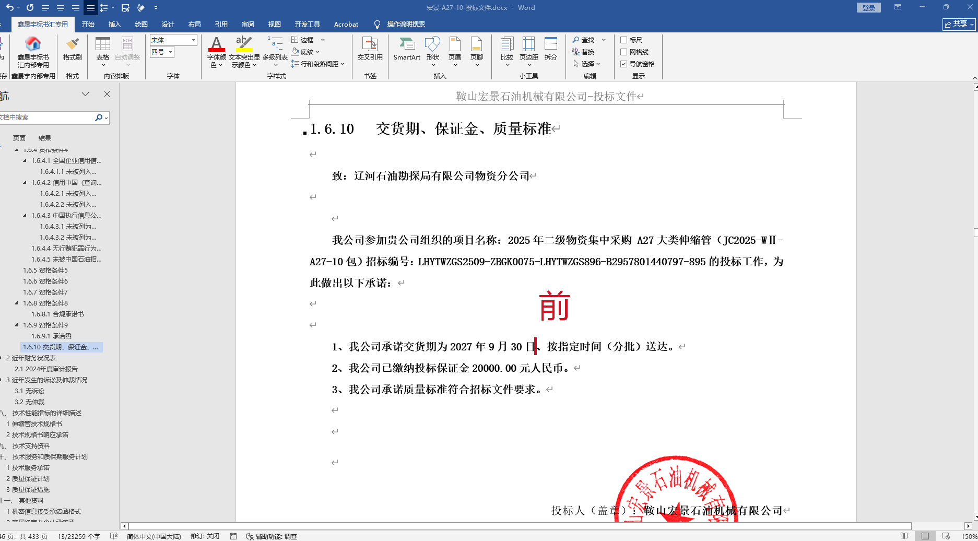The height and width of the screenshot is (541, 978).
Task: Enable the 标尺 ruler checkbox
Action: (623, 40)
